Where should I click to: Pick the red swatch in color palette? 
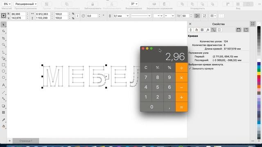pyautogui.click(x=259, y=77)
